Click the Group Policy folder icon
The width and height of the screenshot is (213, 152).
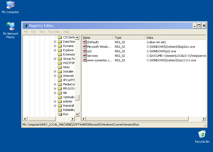pos(60,59)
